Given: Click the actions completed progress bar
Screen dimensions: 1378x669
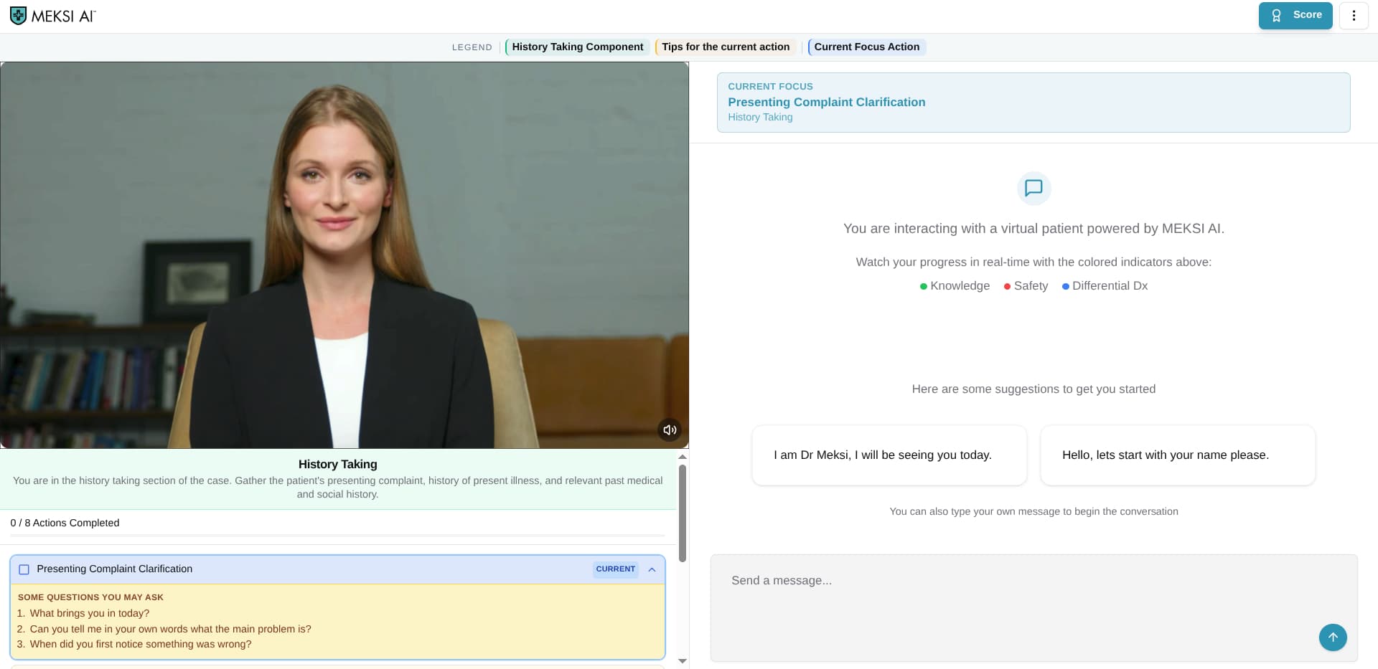Looking at the screenshot, I should click(337, 536).
